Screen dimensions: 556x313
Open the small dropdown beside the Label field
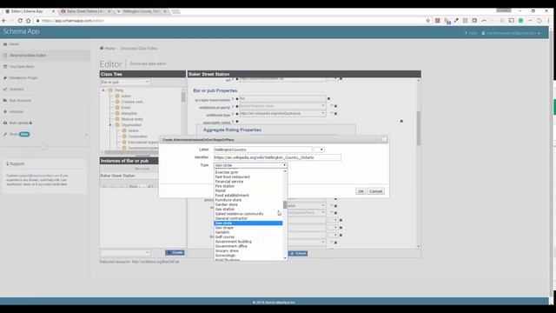point(319,150)
